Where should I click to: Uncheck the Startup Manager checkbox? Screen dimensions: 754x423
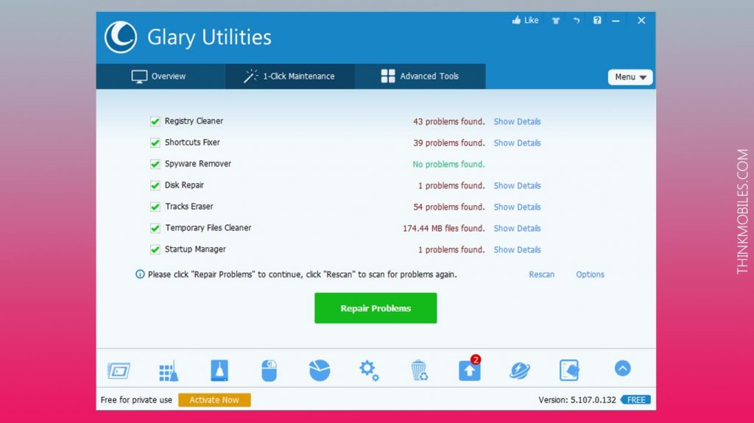(x=155, y=249)
